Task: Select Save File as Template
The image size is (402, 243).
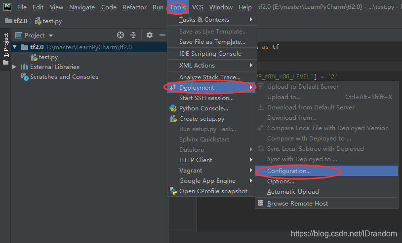Action: pos(212,42)
